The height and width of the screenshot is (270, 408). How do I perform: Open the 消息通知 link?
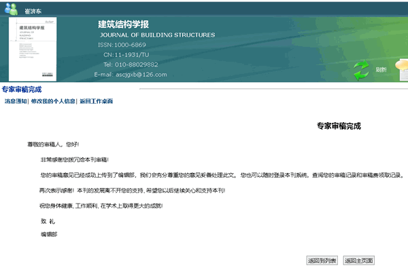(16, 101)
